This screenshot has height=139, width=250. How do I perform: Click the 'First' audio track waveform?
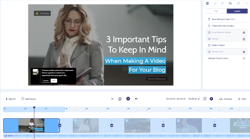point(127,136)
